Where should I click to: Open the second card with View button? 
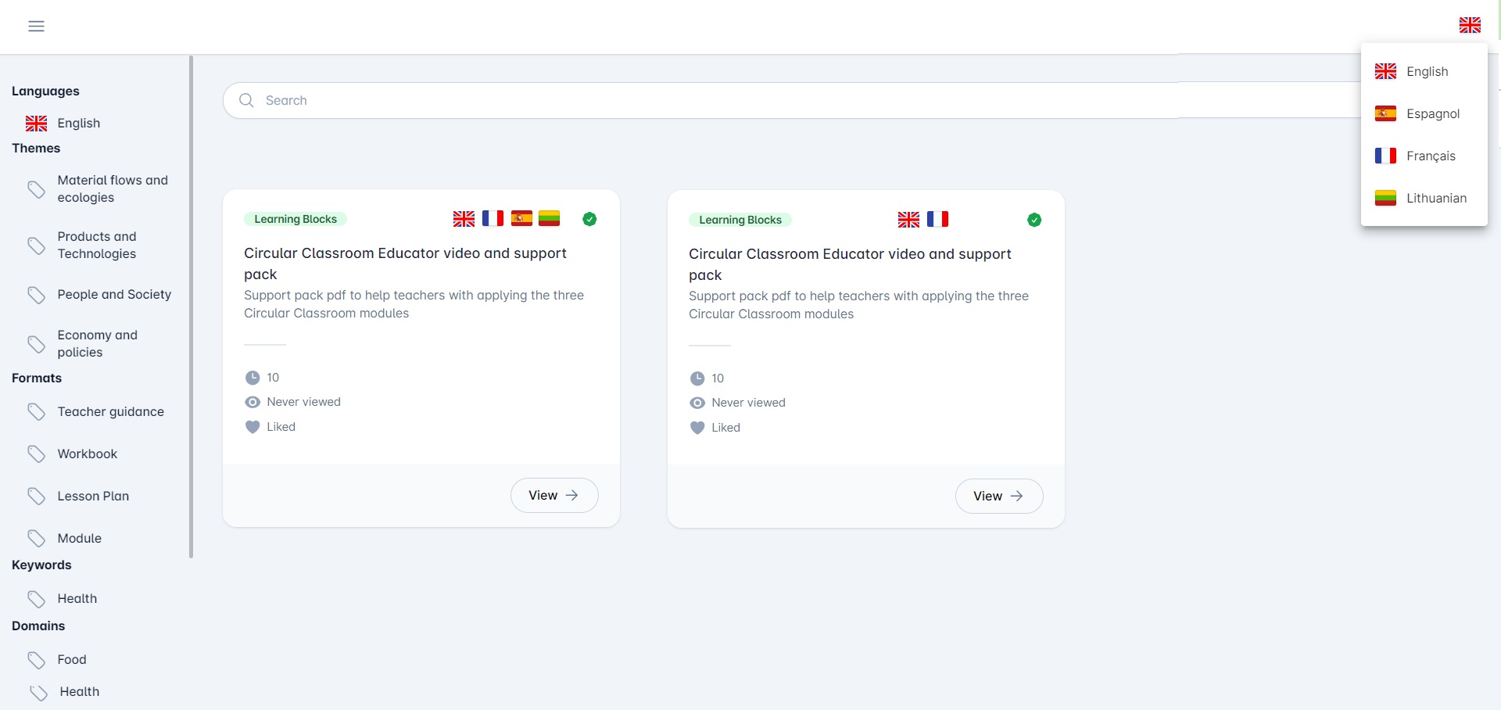998,496
